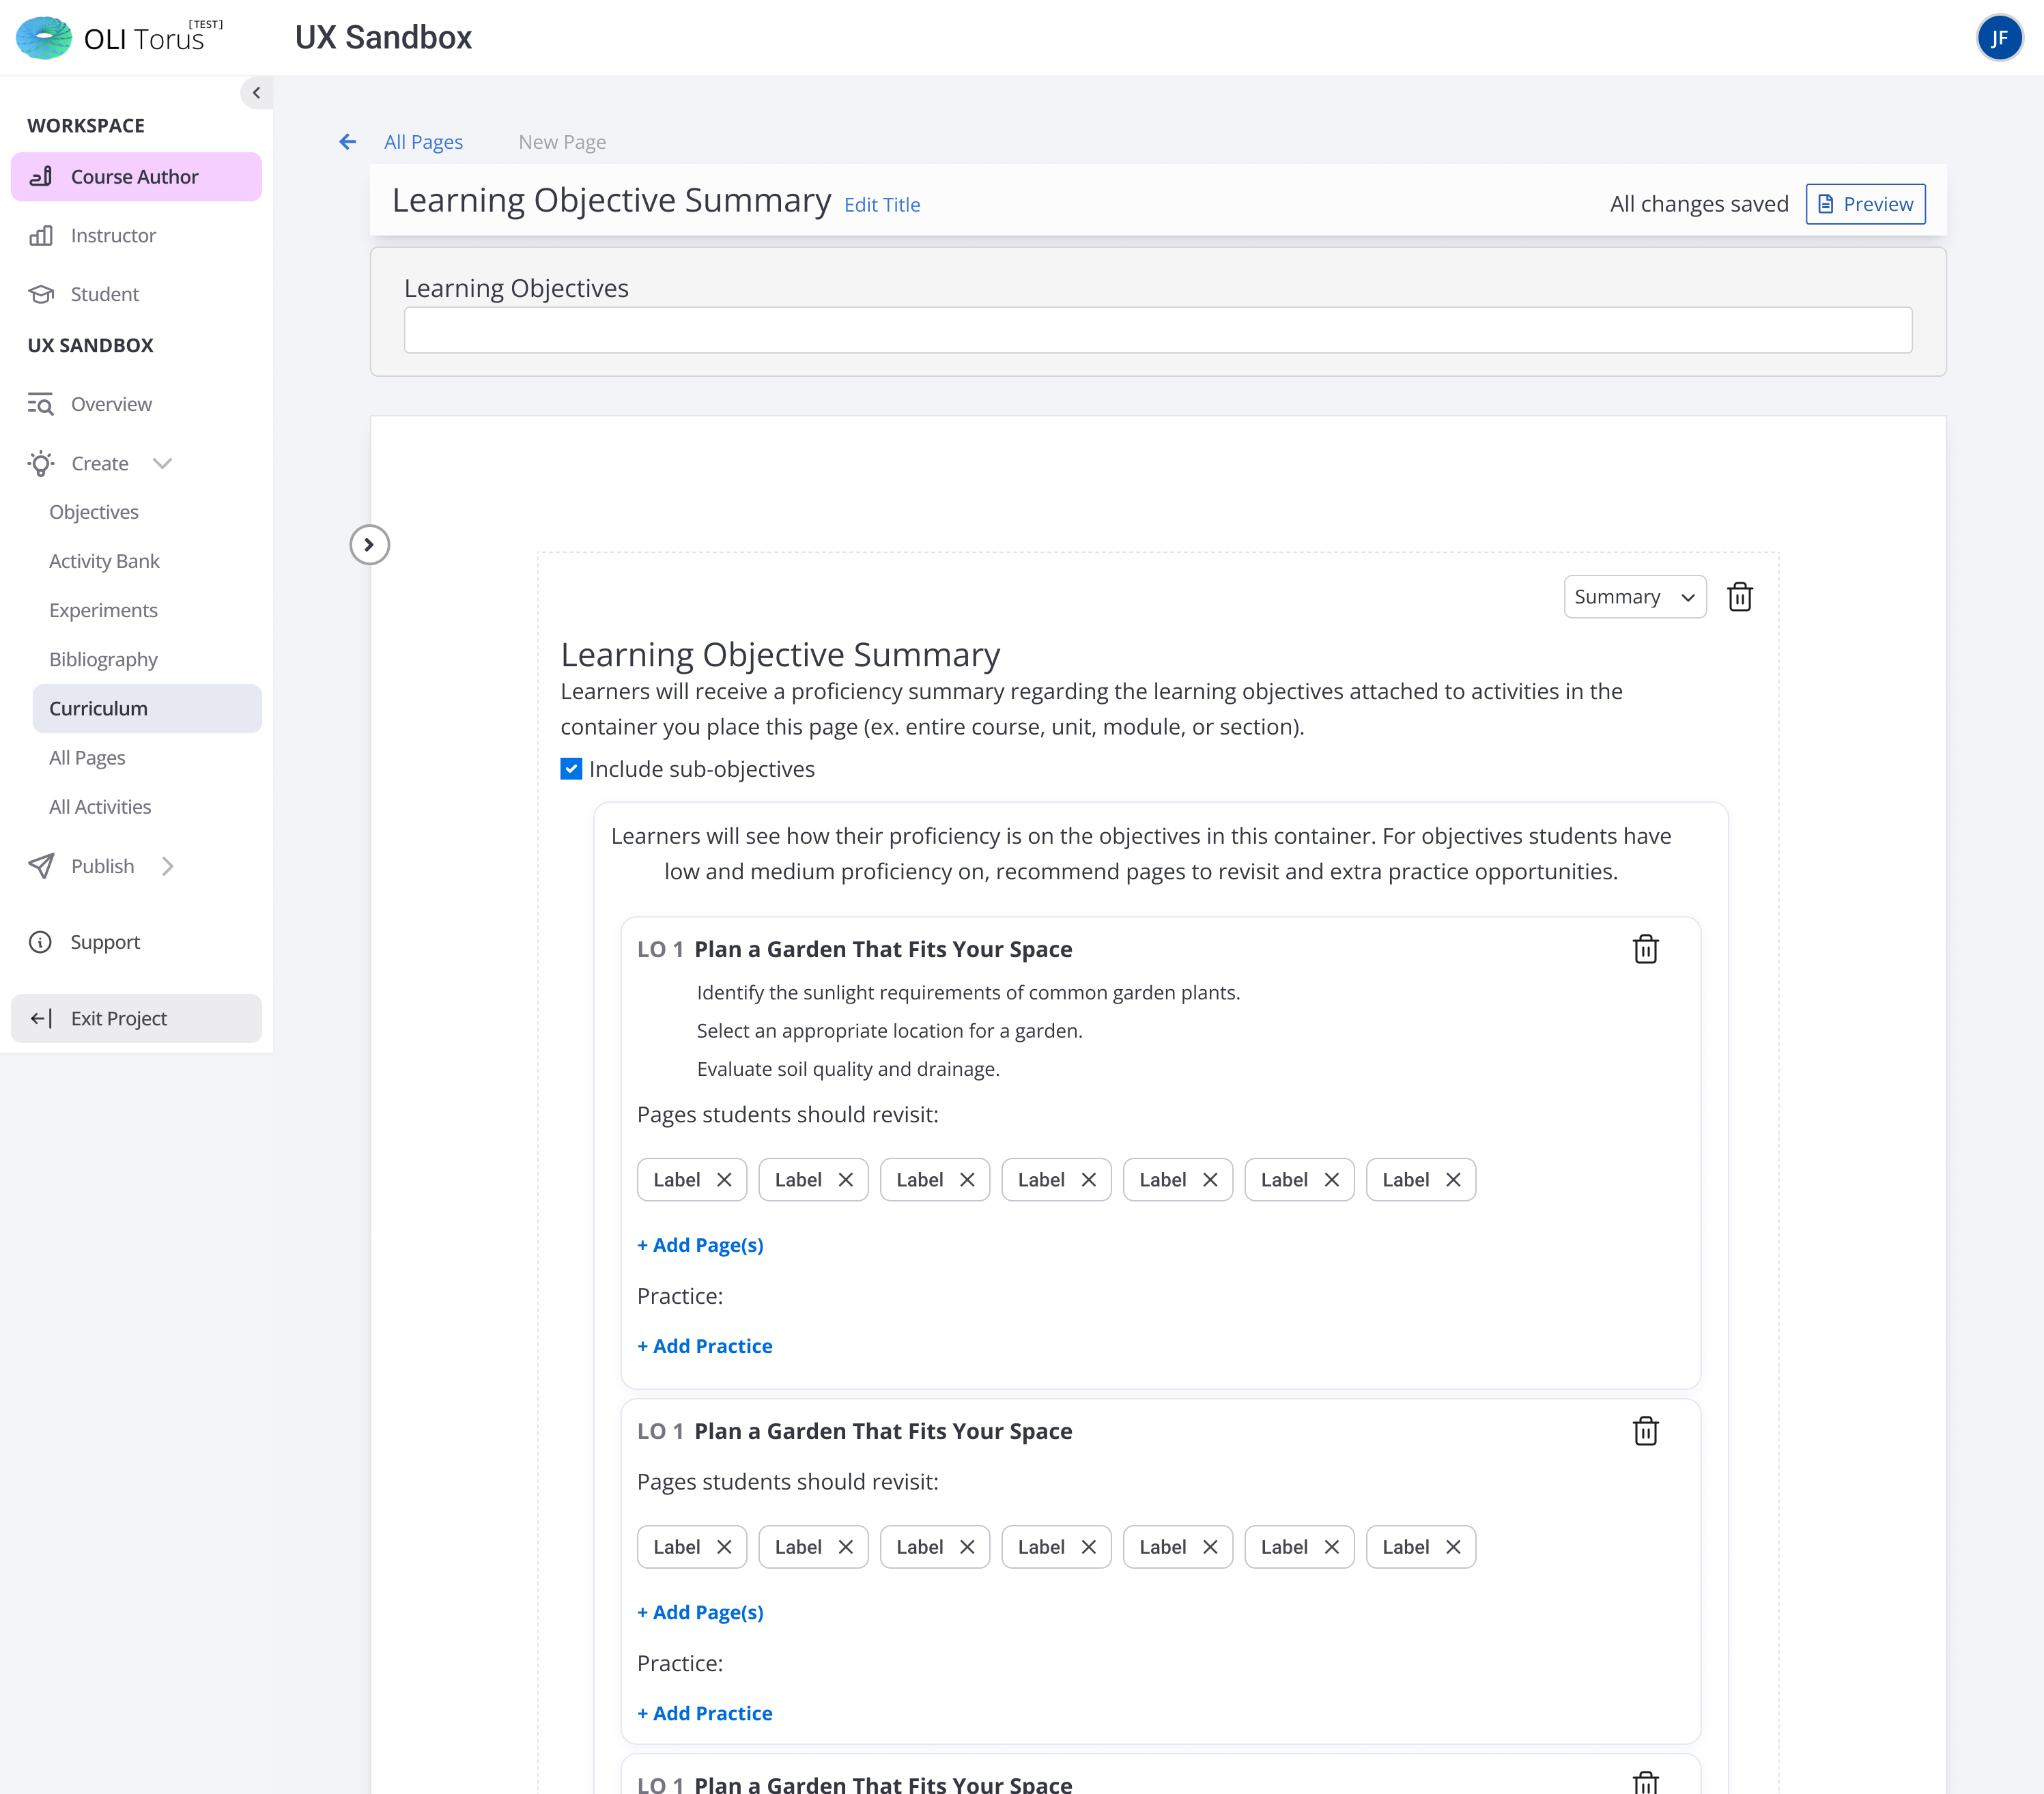Image resolution: width=2044 pixels, height=1794 pixels.
Task: Click + Add Practice in second LO card
Action: (x=705, y=1713)
